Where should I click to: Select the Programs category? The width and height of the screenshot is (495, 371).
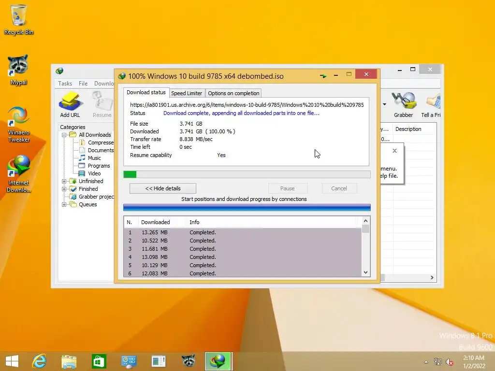[x=94, y=166]
